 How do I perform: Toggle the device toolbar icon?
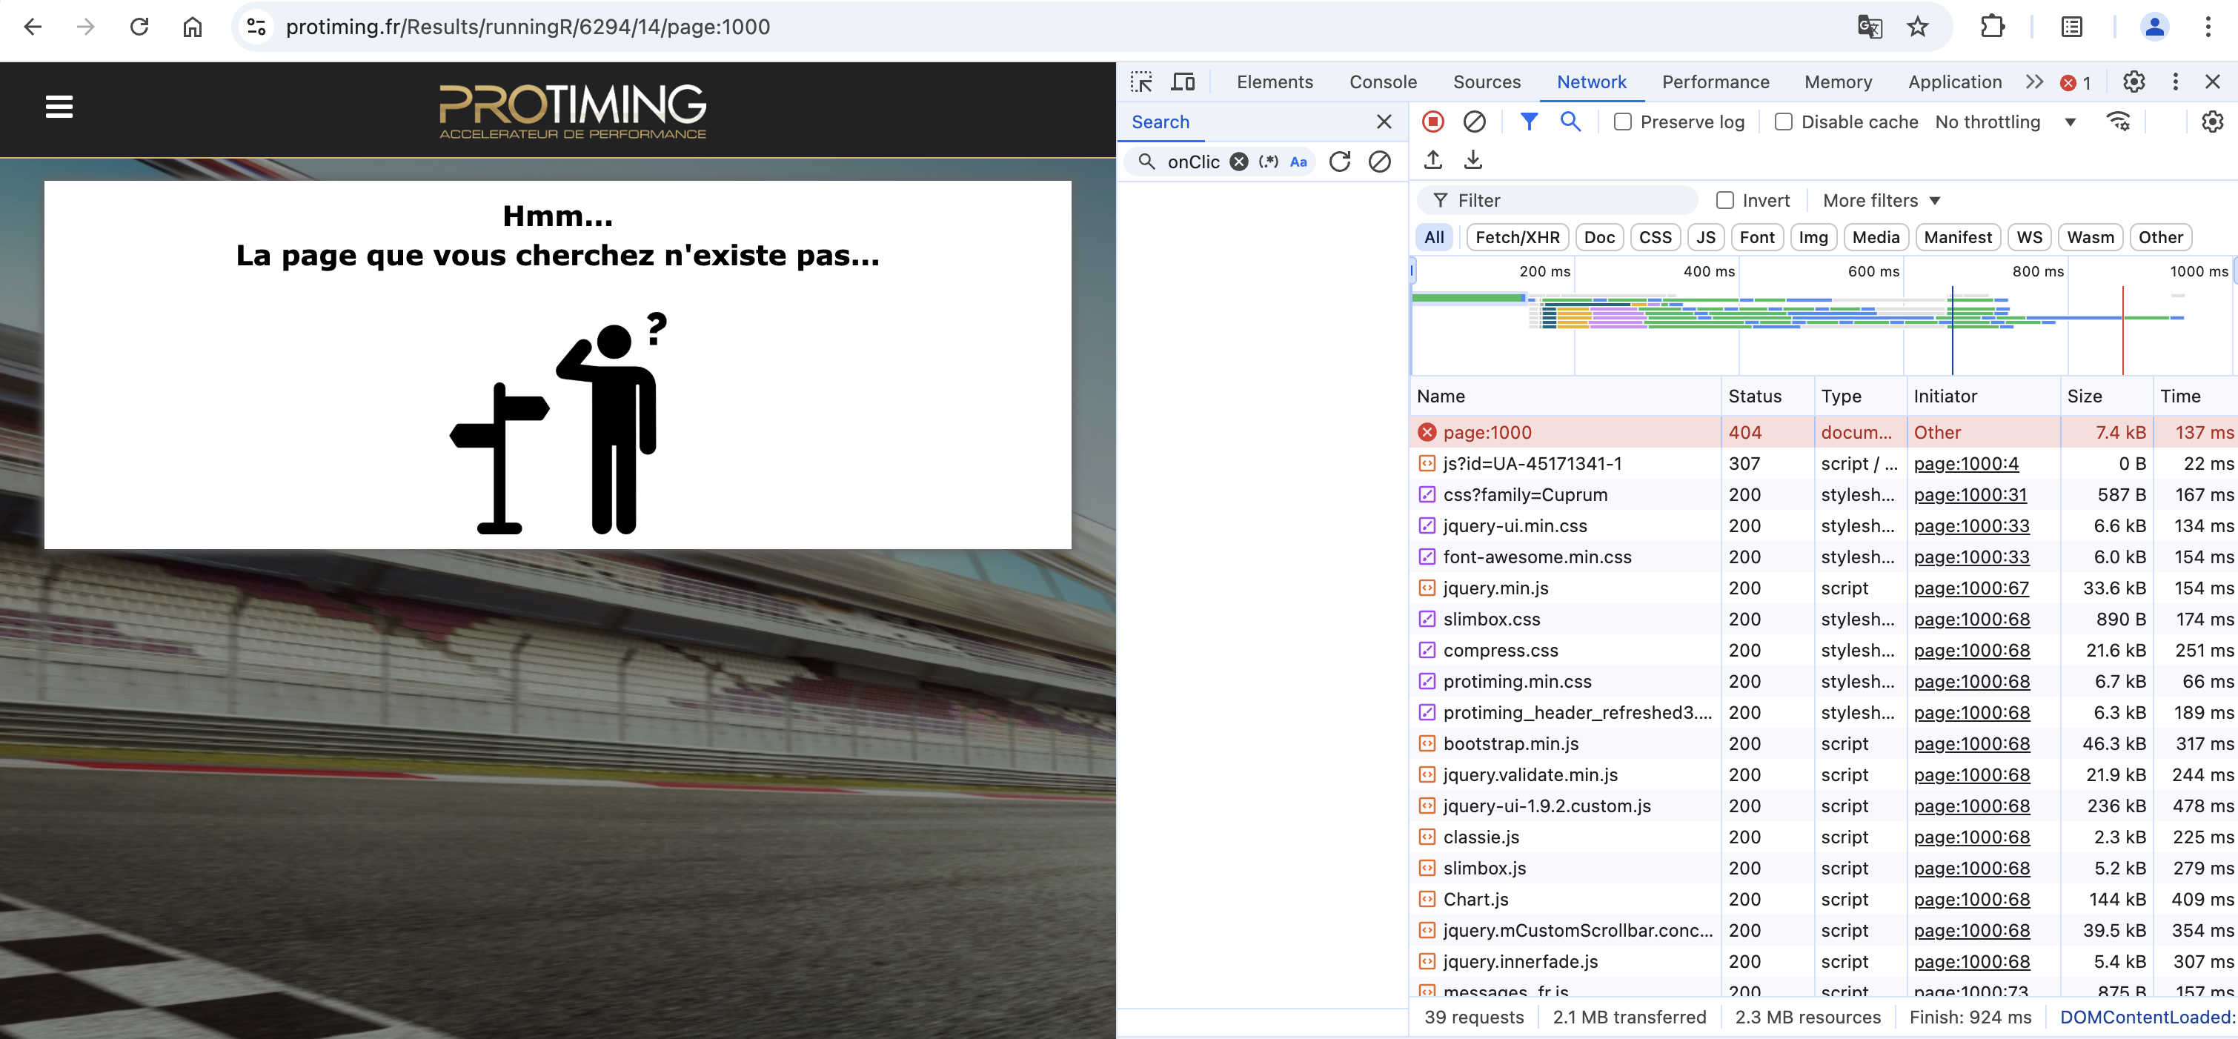[1183, 82]
